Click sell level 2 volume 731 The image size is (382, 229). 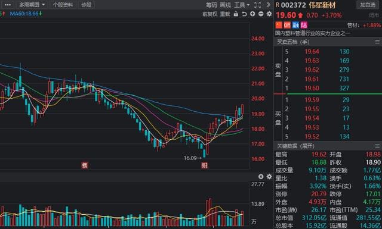coord(344,79)
